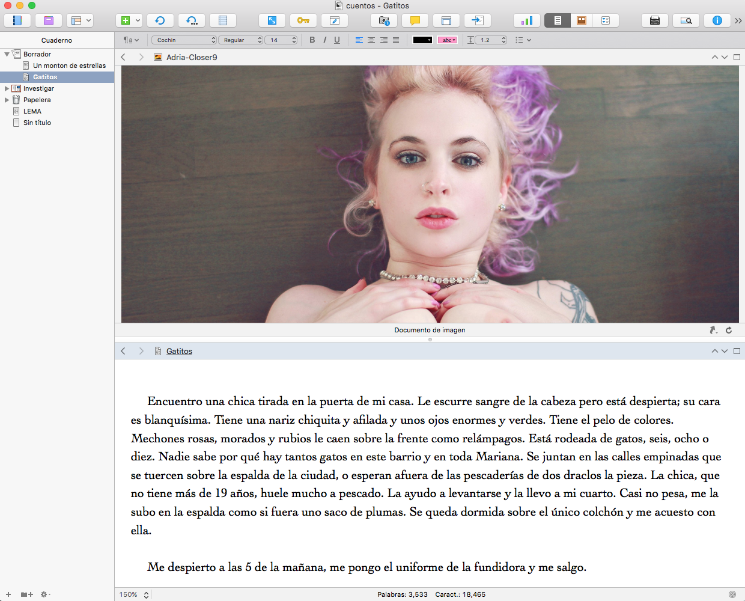Center align the text
This screenshot has height=601, width=745.
click(x=371, y=40)
